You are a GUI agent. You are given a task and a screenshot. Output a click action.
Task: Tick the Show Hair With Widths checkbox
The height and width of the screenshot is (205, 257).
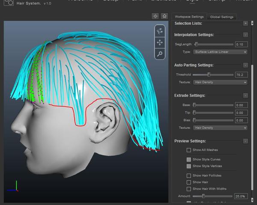189,189
